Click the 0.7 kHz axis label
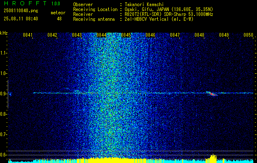Screen dimensions: 257x163 [x=3, y=134]
